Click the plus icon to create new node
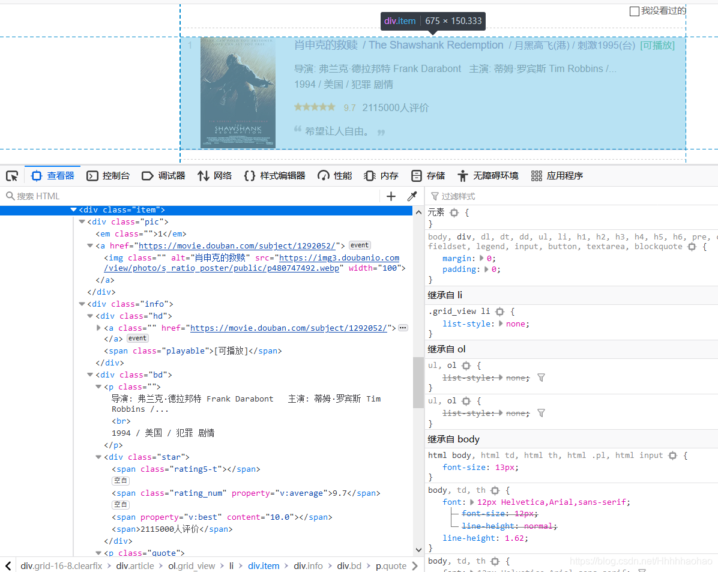718x572 pixels. pyautogui.click(x=391, y=196)
